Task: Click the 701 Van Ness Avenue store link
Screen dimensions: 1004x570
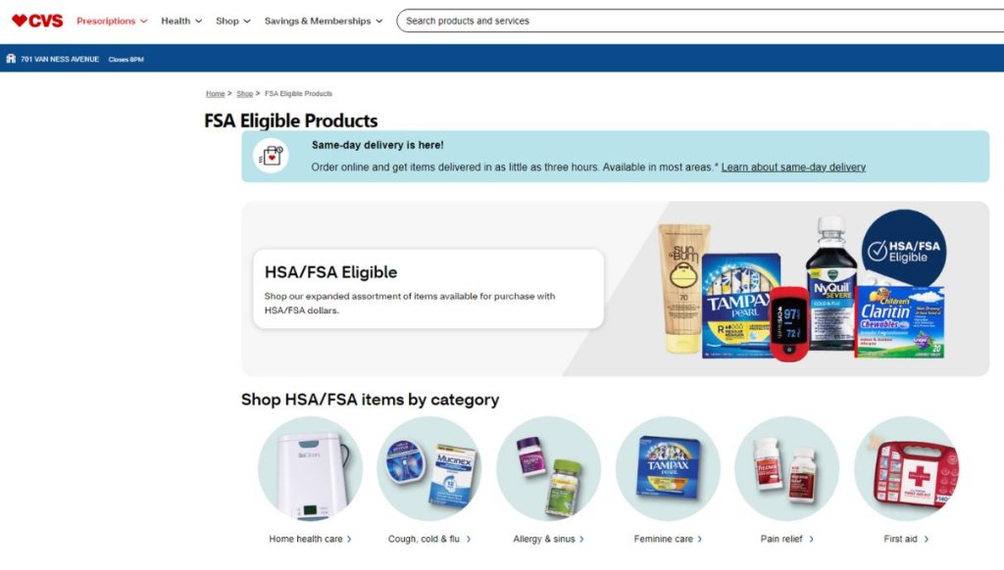Action: 60,59
